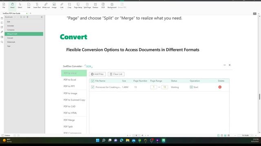
Task: Open the Background tool
Action: (112, 5)
